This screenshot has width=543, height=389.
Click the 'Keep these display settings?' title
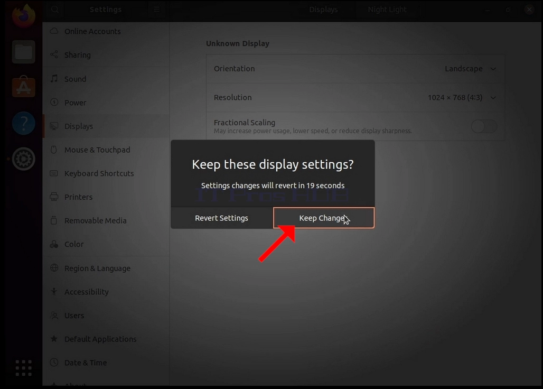(273, 164)
